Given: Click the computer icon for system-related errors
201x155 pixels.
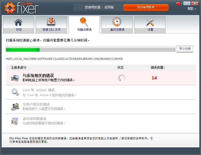Looking at the screenshot, I should click(15, 78).
